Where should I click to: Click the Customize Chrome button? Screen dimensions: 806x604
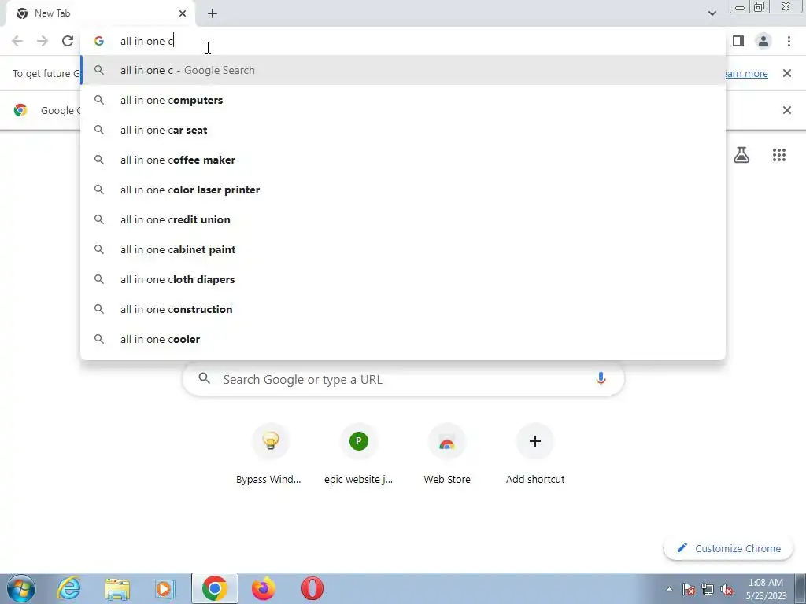[x=729, y=548]
